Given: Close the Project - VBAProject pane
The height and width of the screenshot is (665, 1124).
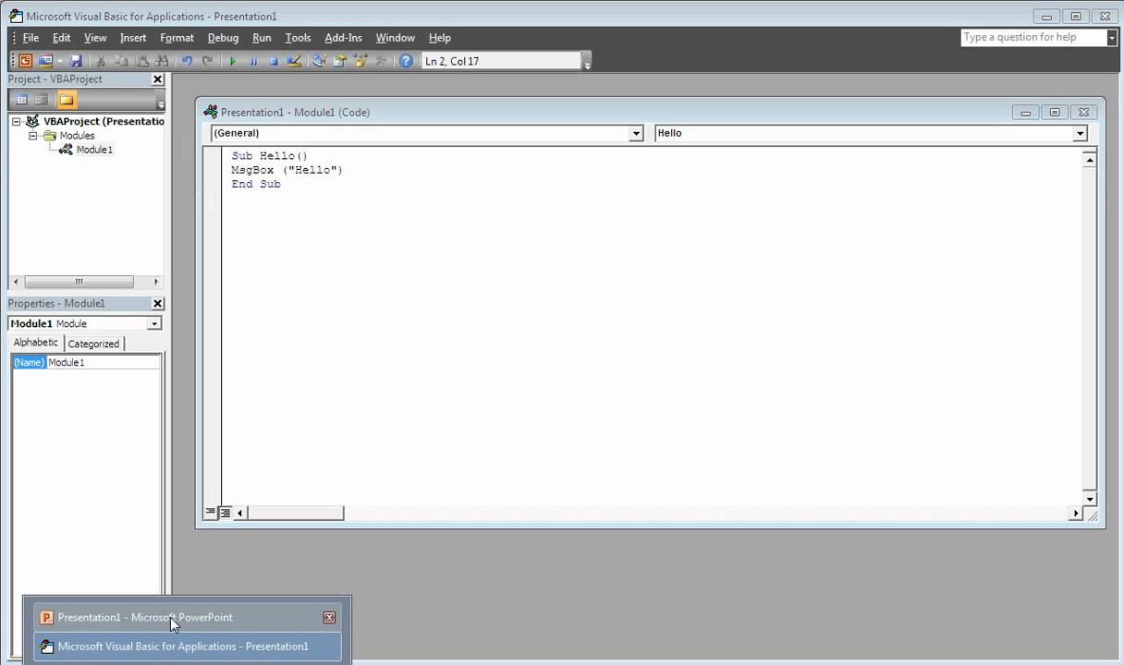Looking at the screenshot, I should [x=157, y=79].
